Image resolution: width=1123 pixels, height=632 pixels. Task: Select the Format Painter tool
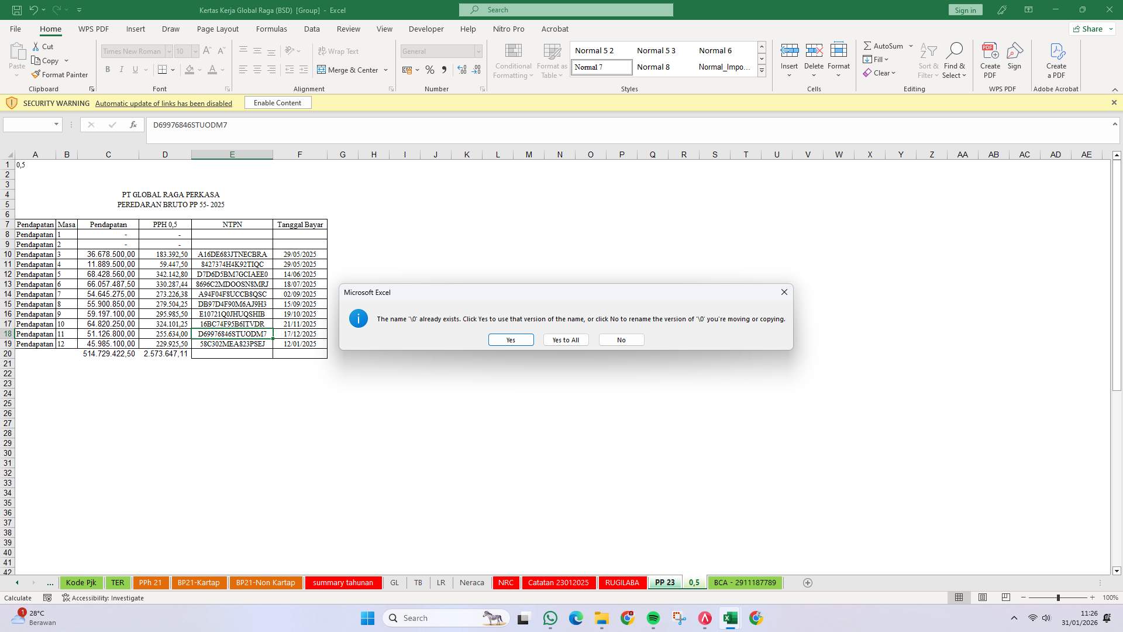[x=60, y=74]
